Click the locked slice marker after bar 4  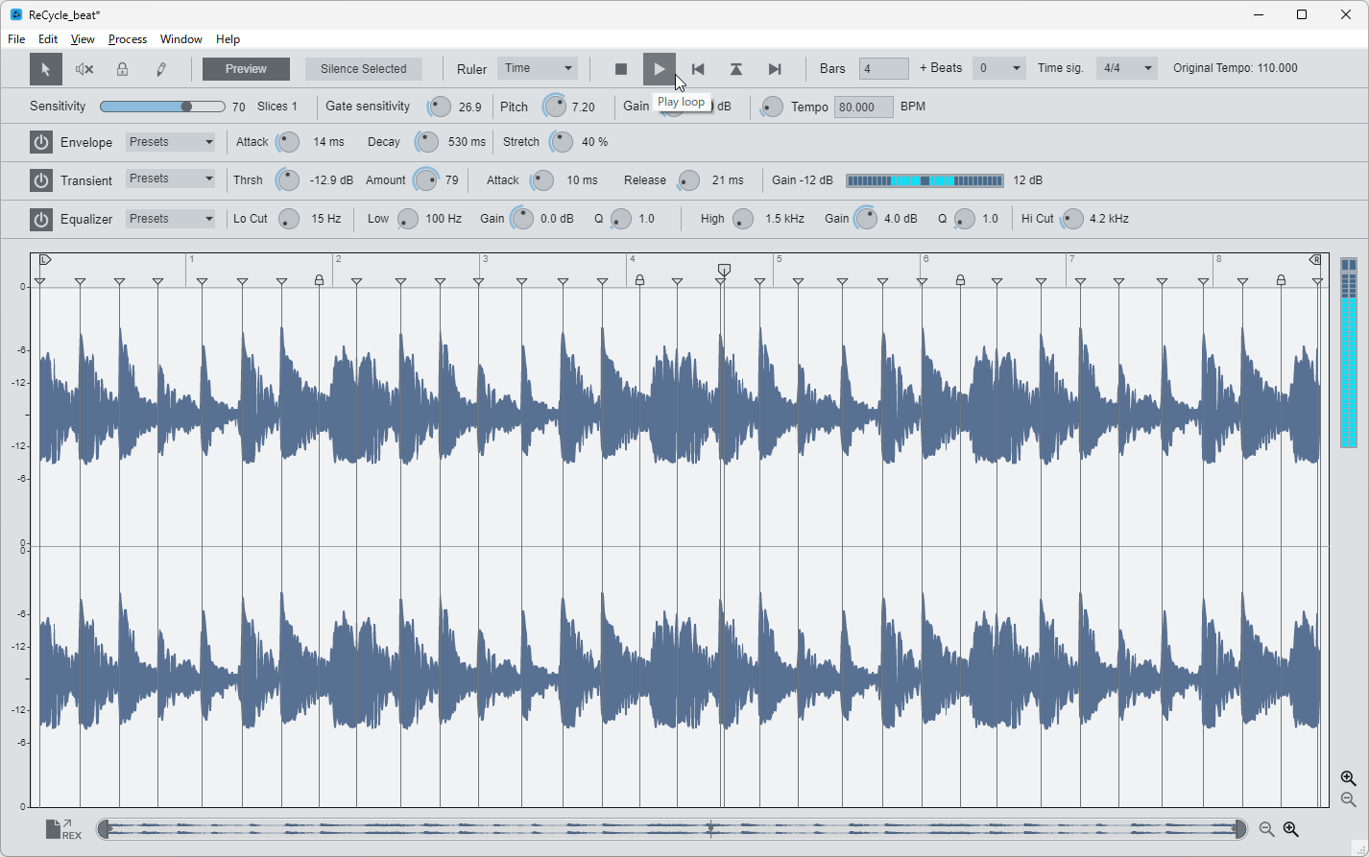tap(639, 280)
